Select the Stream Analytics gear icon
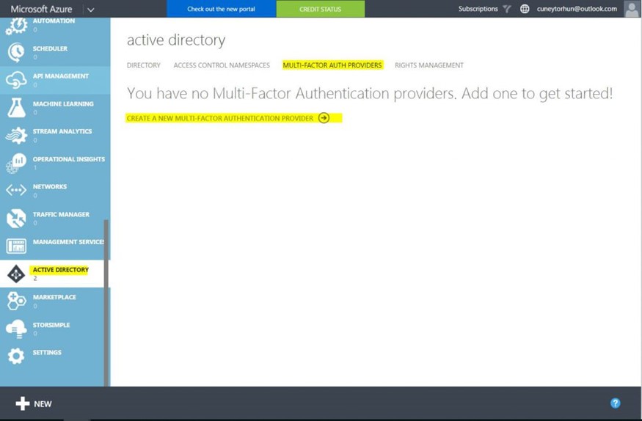The height and width of the screenshot is (421, 642). pos(16,136)
